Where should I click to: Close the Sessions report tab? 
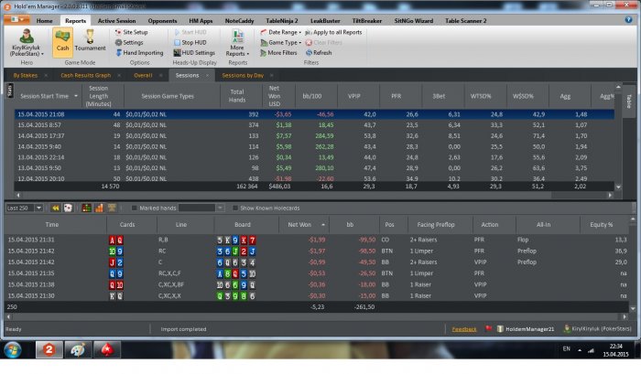207,75
